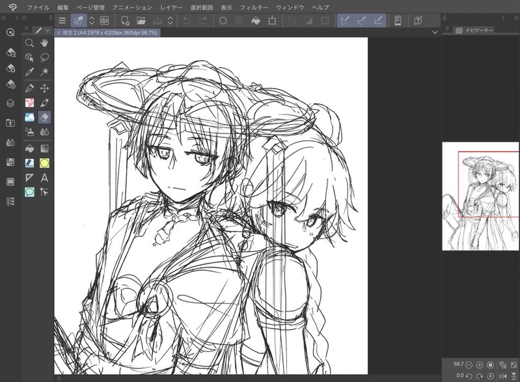The image size is (520, 382).
Task: Open the ウィンドウ menu
Action: pos(290,7)
